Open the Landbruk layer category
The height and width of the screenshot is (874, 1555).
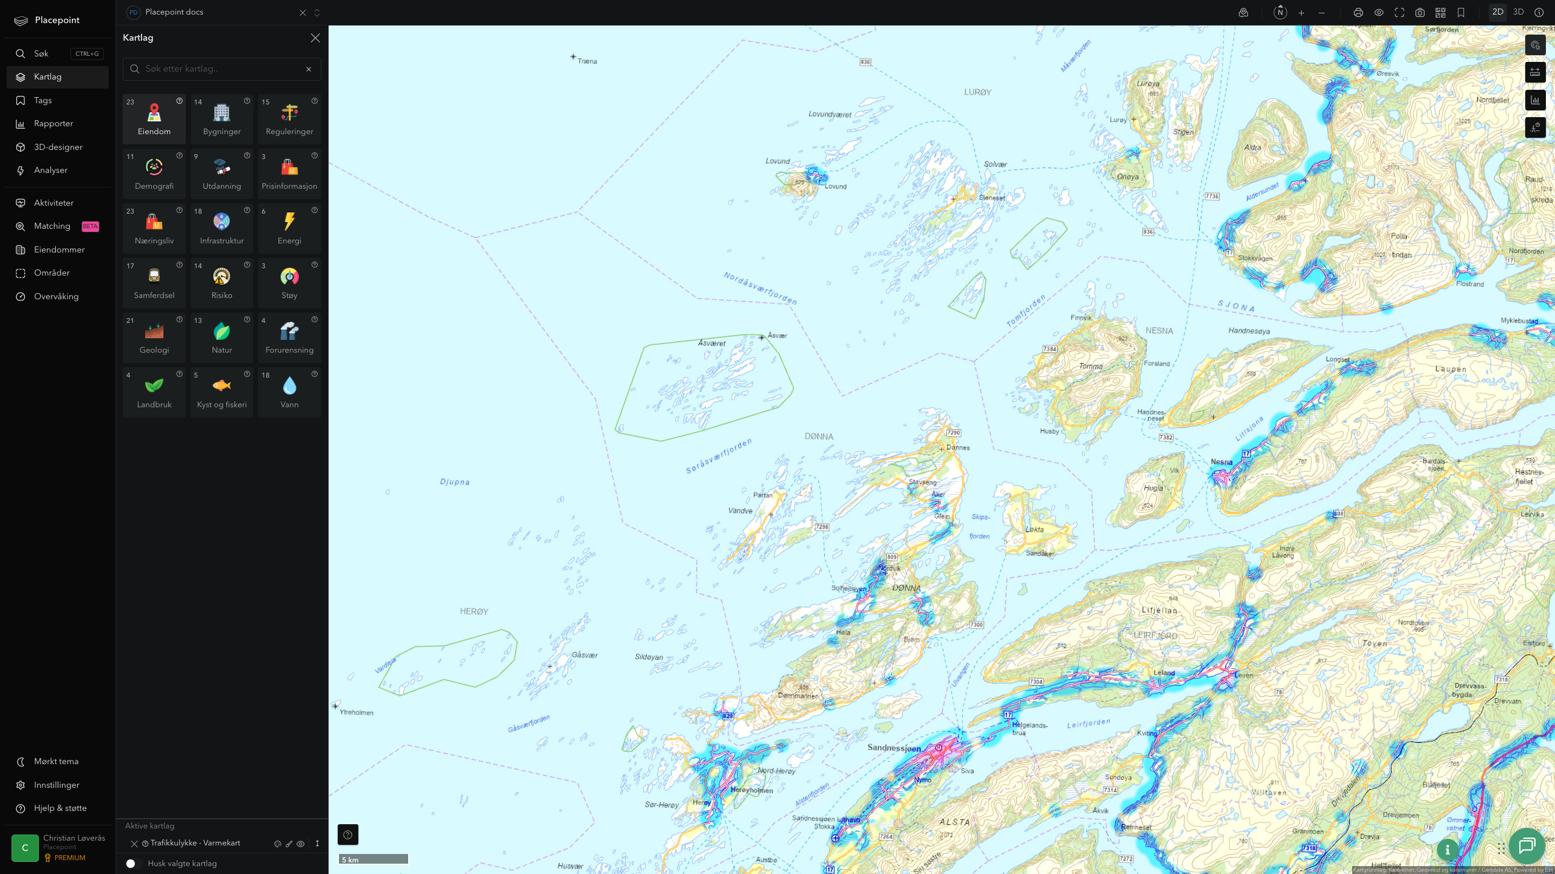click(x=154, y=392)
